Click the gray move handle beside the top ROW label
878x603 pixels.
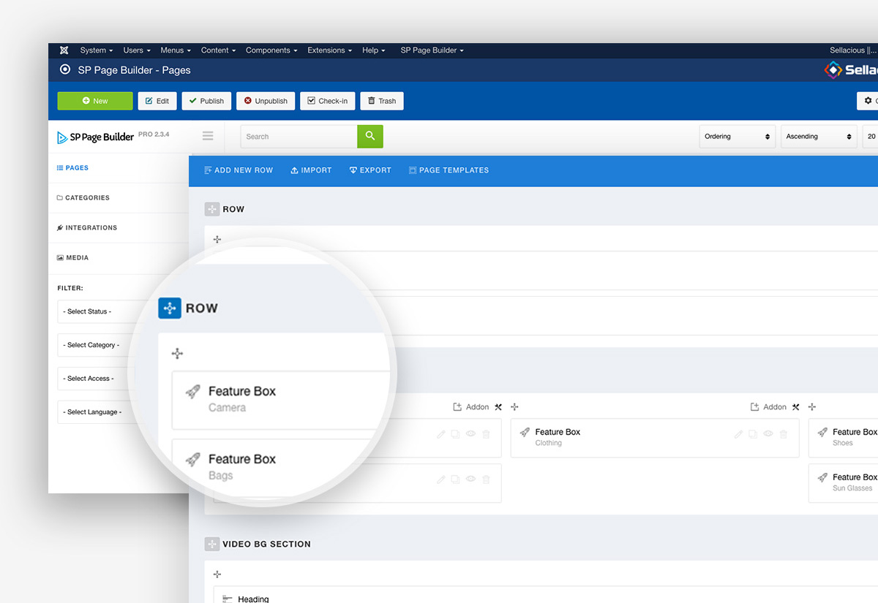point(211,209)
